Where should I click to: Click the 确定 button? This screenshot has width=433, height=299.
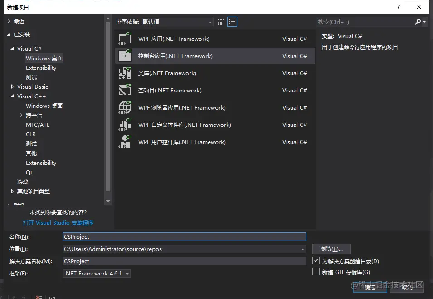click(x=370, y=287)
